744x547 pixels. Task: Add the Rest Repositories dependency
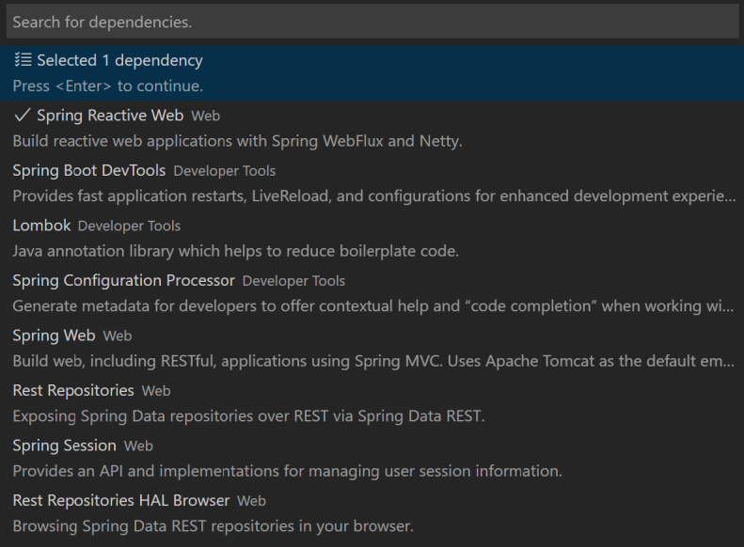click(372, 403)
